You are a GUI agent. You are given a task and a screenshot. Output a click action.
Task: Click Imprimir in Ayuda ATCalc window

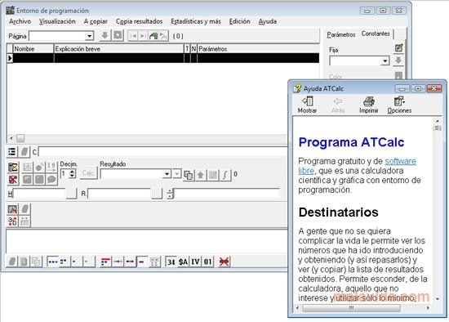(369, 105)
